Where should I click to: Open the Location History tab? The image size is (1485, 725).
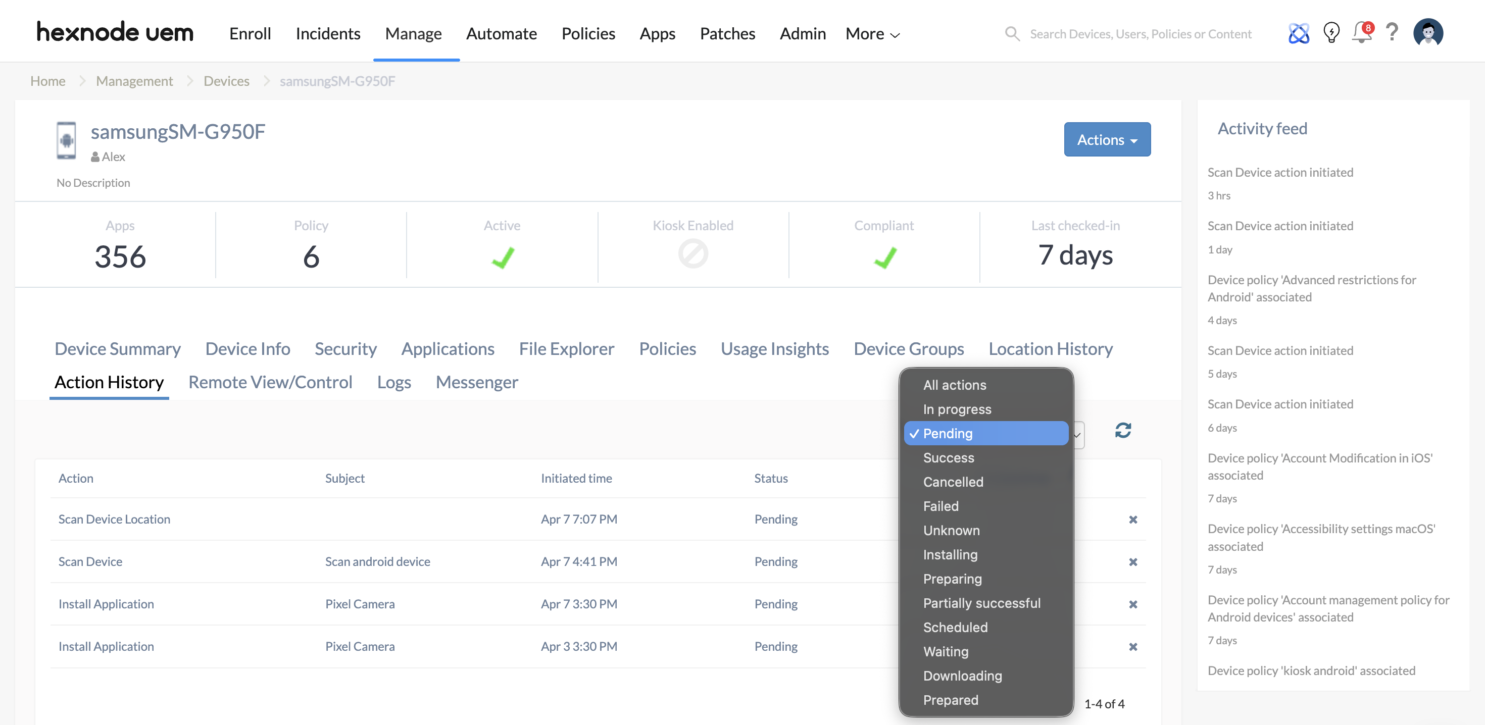[x=1050, y=349]
